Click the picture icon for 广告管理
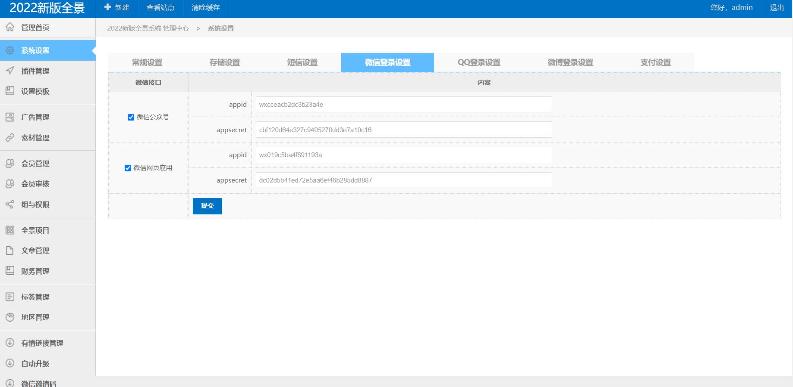Image resolution: width=793 pixels, height=387 pixels. click(10, 117)
